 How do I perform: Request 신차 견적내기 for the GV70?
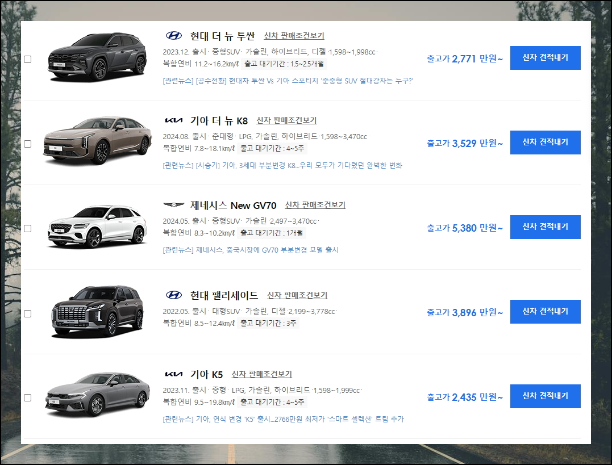(x=546, y=227)
